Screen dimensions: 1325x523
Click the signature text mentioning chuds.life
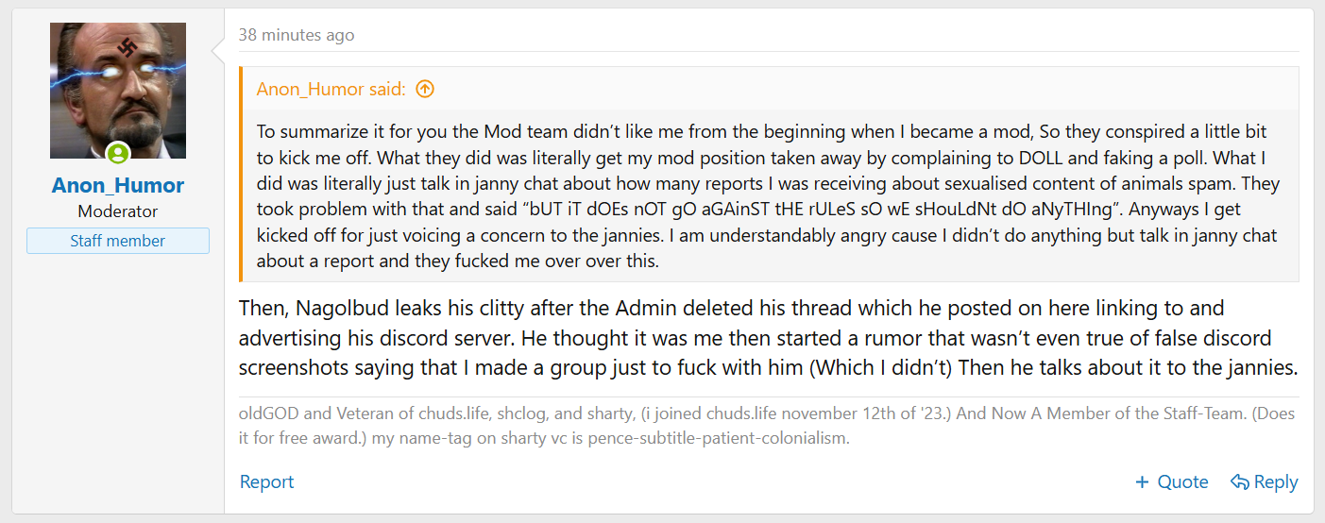pyautogui.click(x=767, y=426)
